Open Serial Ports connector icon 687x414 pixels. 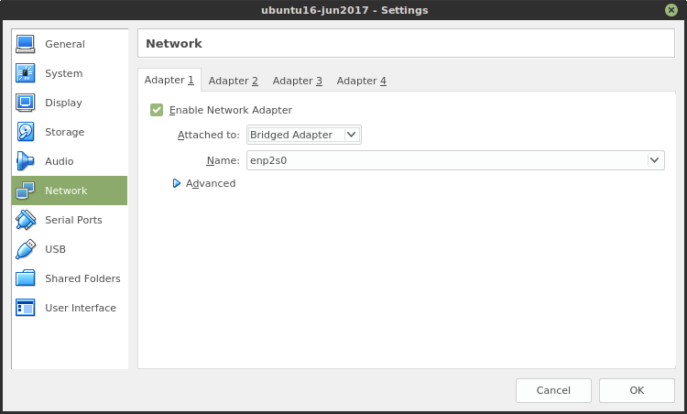click(26, 220)
